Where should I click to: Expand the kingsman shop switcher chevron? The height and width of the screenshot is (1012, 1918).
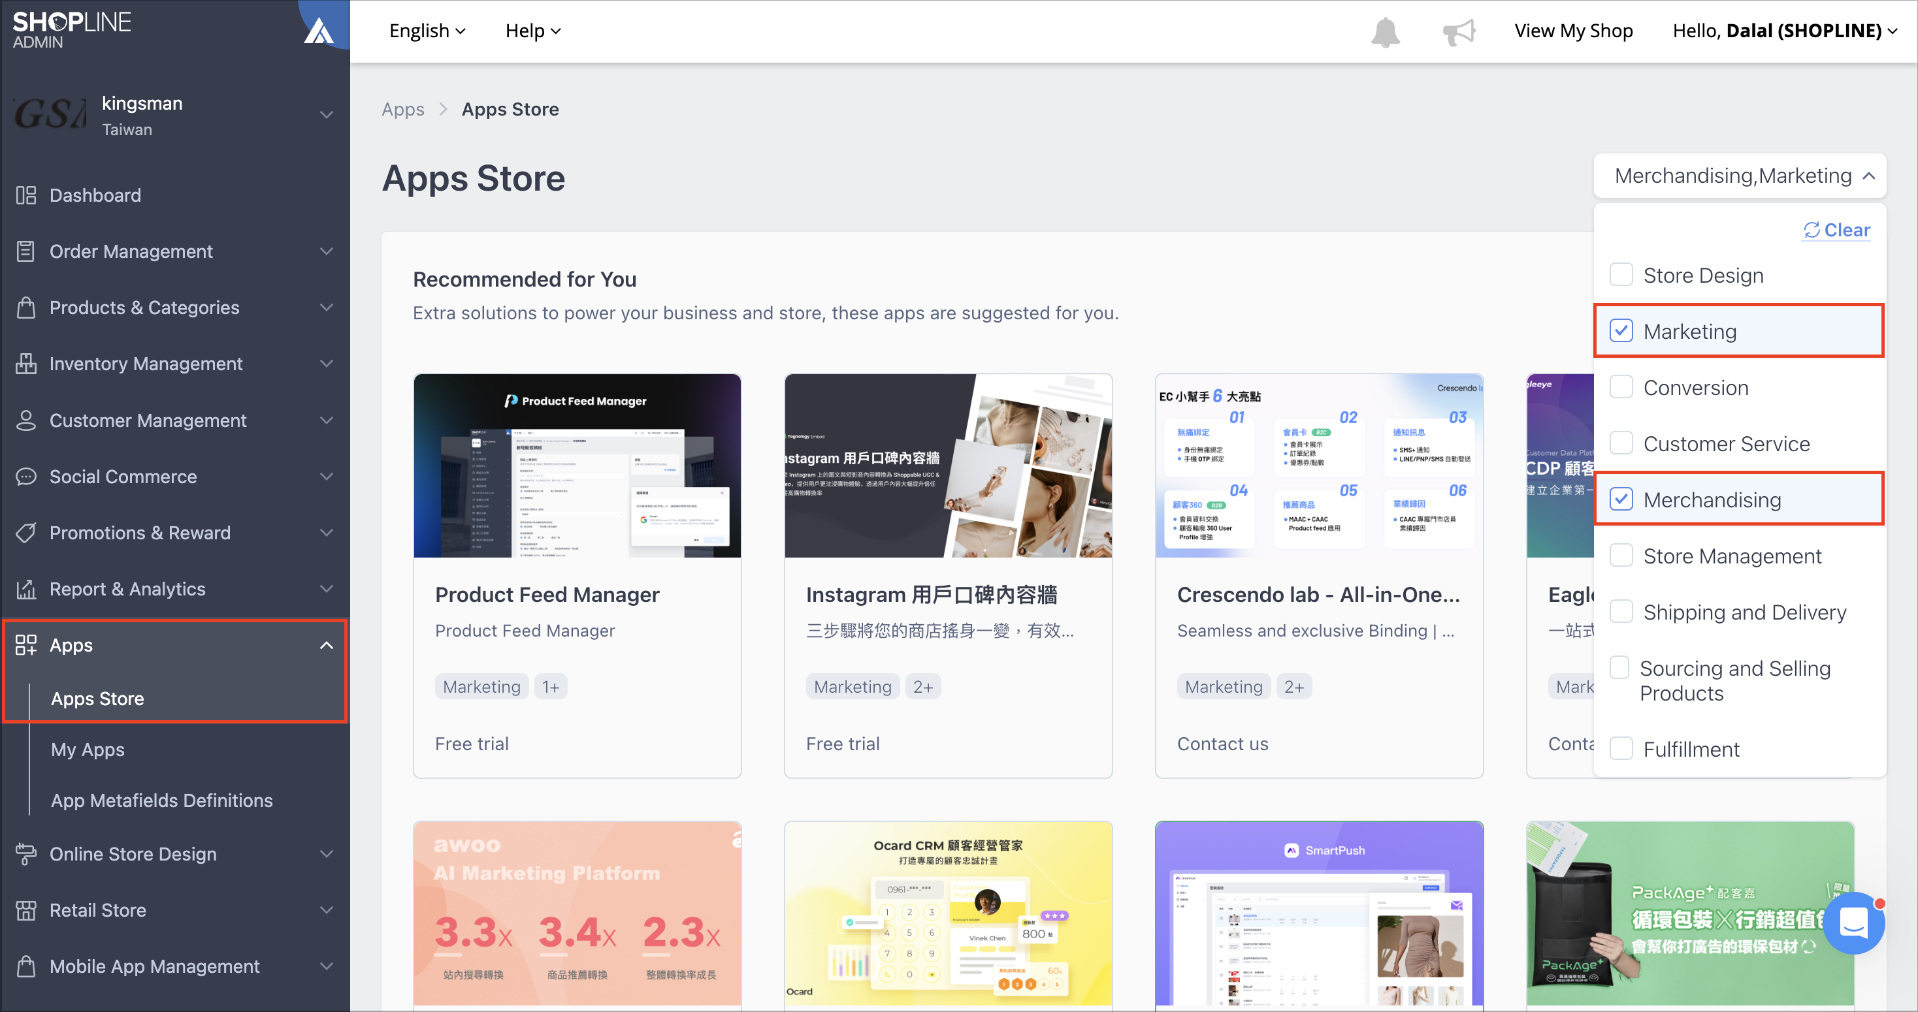click(x=326, y=115)
